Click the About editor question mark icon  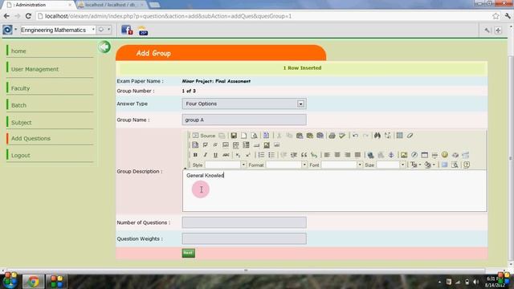[x=467, y=165]
